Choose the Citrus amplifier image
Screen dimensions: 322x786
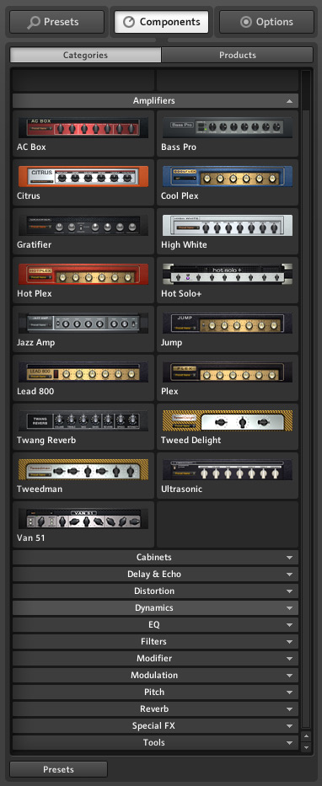tap(83, 176)
